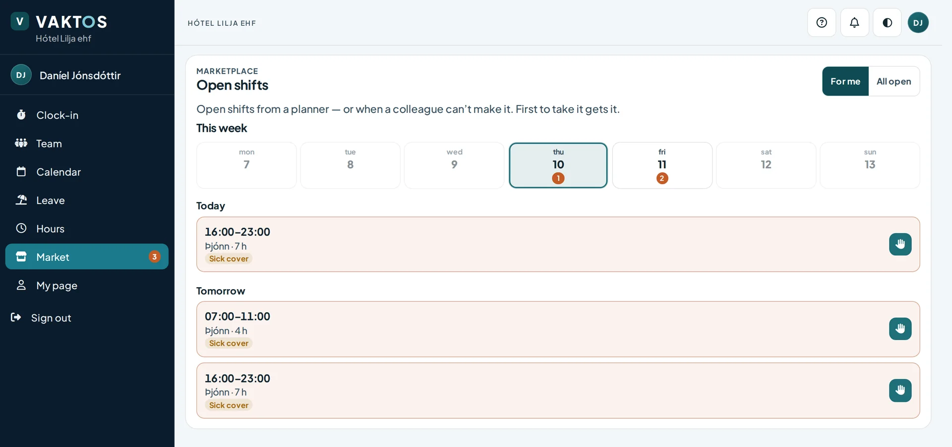The width and height of the screenshot is (952, 447).
Task: Switch to "All open" shifts filter
Action: (x=894, y=81)
